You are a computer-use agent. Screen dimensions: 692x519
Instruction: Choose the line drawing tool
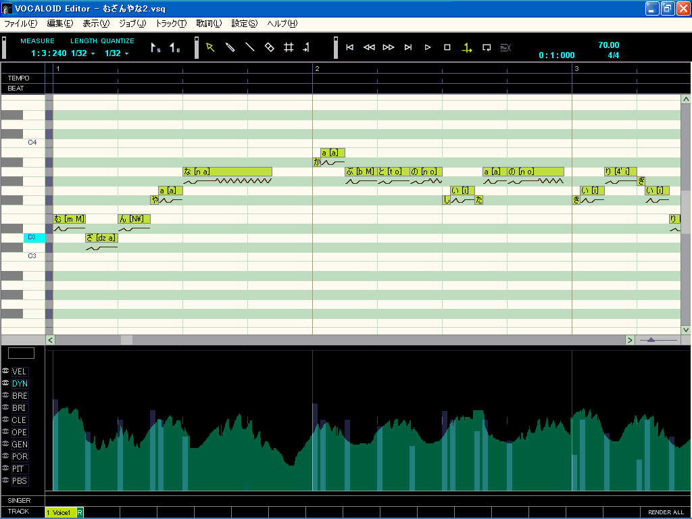[249, 47]
